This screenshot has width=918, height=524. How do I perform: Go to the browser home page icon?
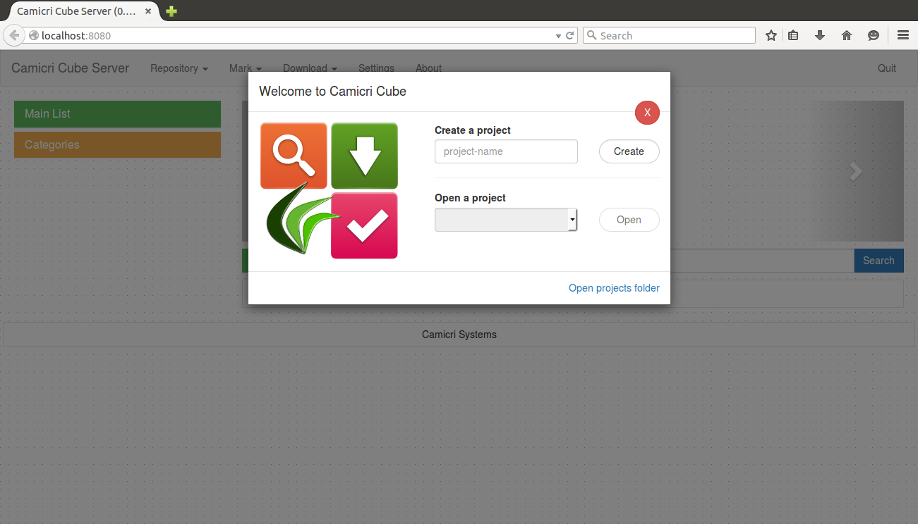847,35
